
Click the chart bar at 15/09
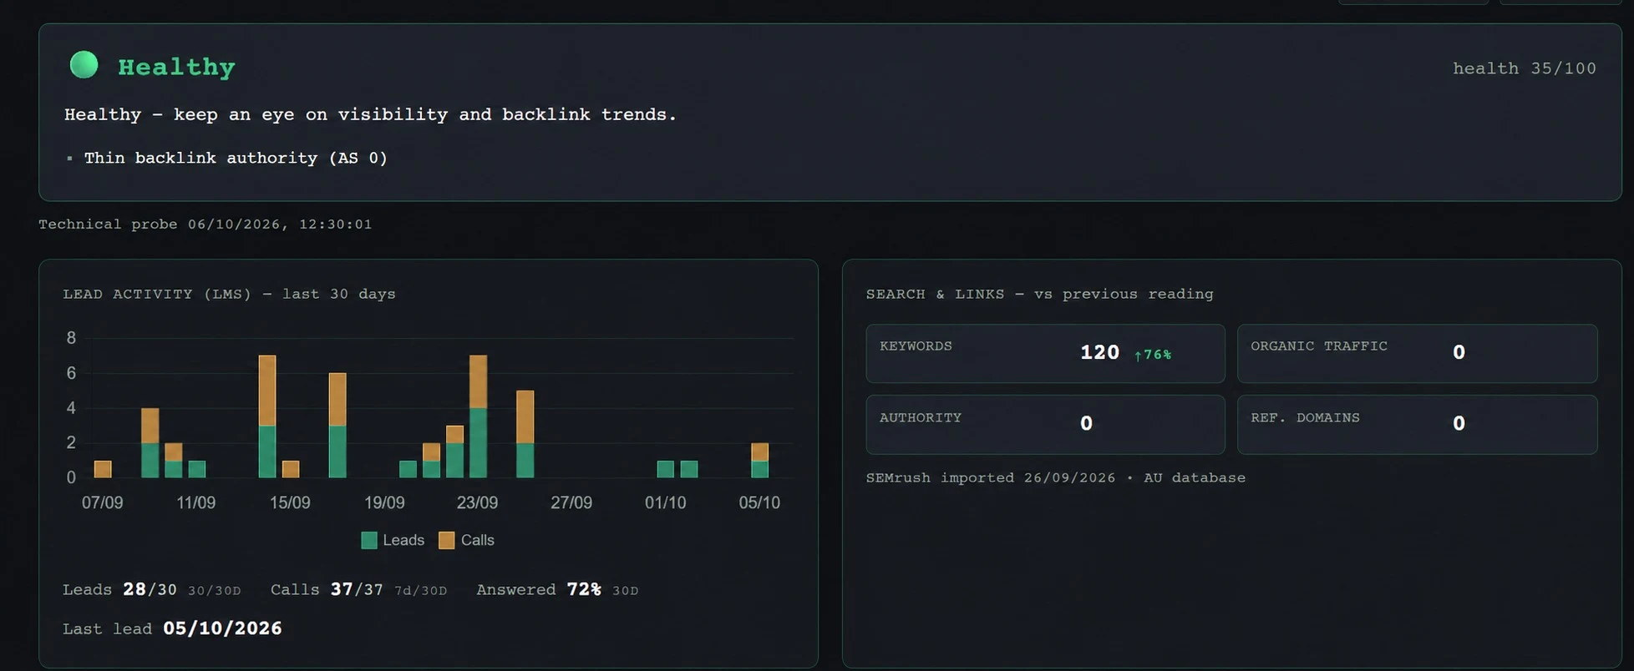291,469
